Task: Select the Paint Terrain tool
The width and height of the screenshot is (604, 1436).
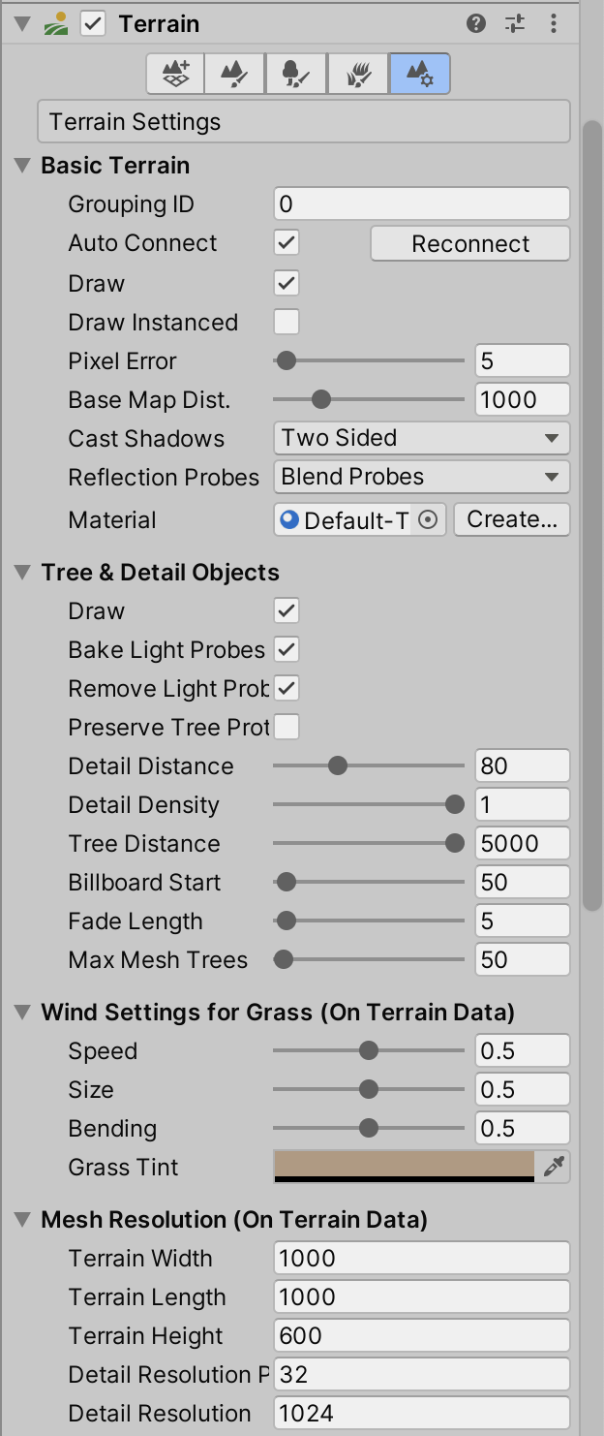Action: pyautogui.click(x=236, y=74)
